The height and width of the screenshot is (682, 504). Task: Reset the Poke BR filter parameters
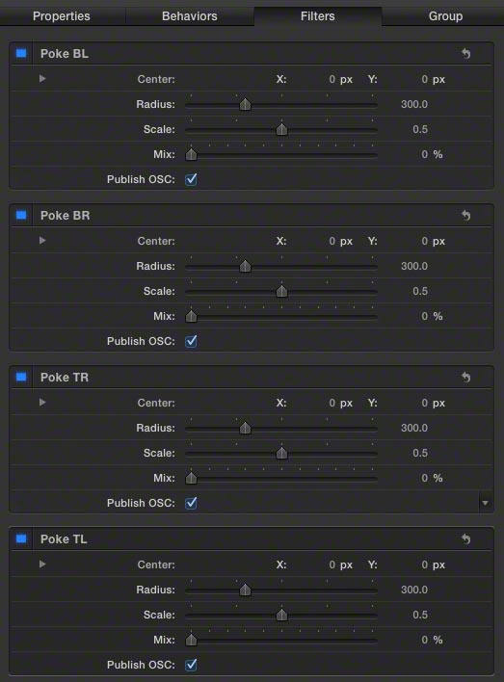[x=466, y=216]
